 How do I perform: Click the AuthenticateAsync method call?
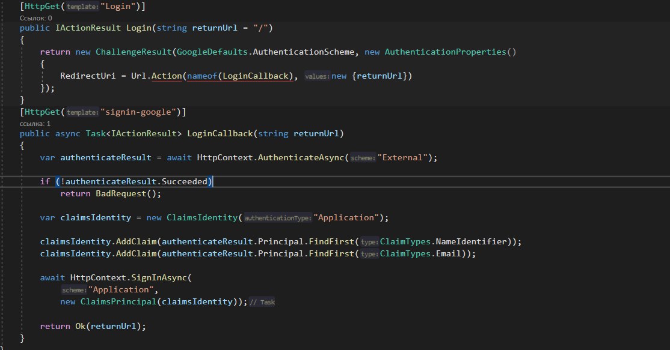[x=301, y=158]
